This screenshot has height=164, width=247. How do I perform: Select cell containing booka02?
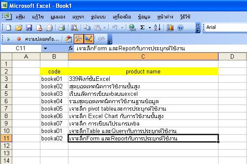click(x=54, y=138)
